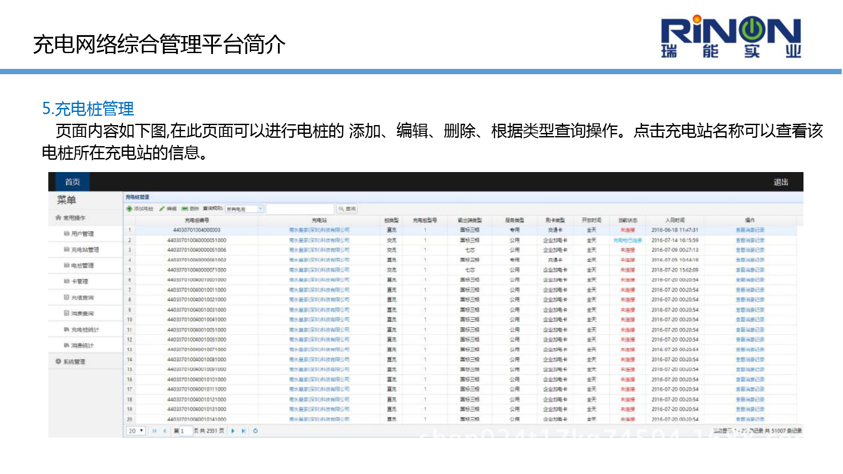Viewport: 843px width, 474px height.
Task: Click the 编辑 (edit) pencil icon
Action: (162, 209)
